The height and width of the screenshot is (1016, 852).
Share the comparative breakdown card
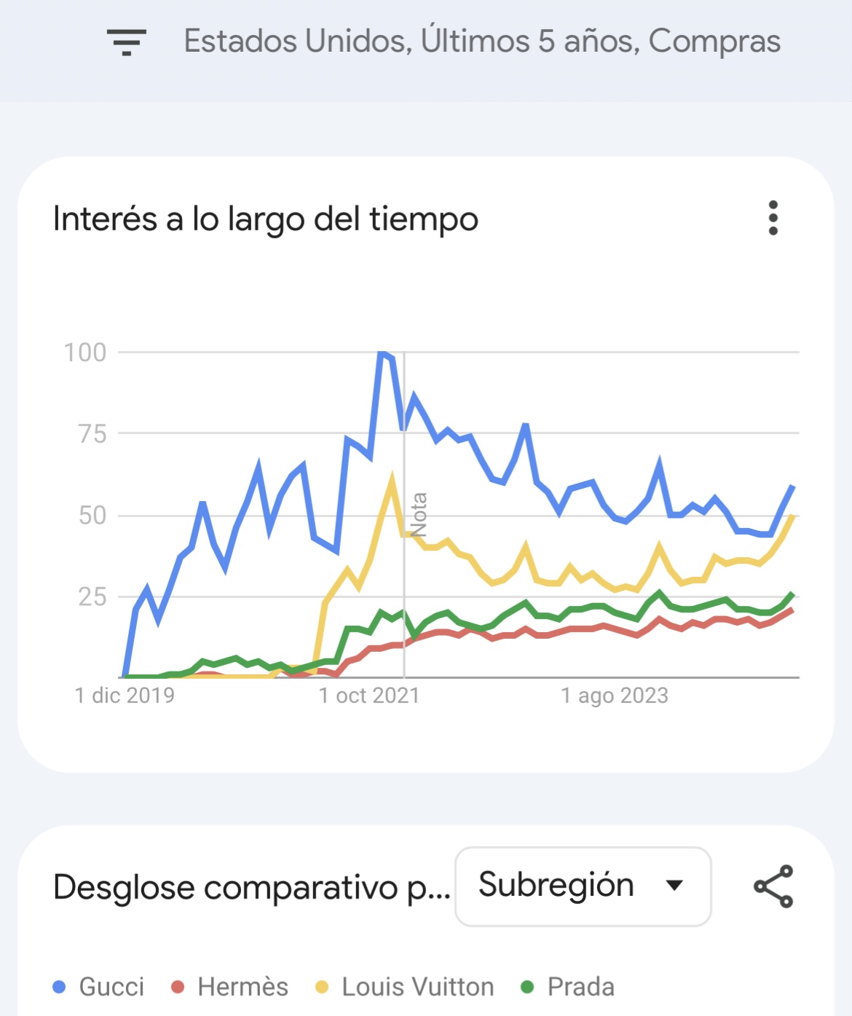(773, 886)
